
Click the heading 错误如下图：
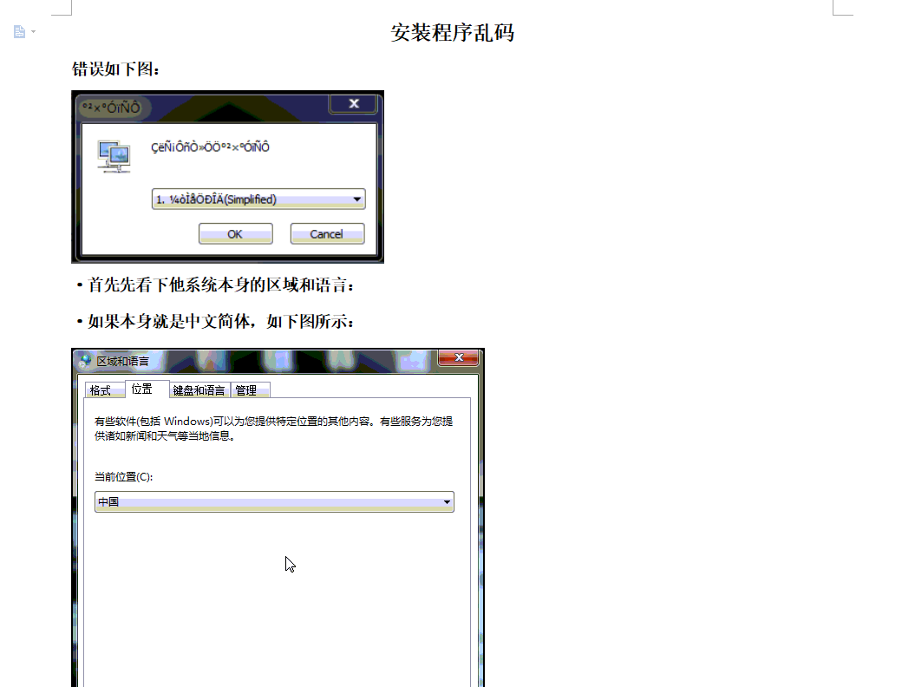(116, 69)
